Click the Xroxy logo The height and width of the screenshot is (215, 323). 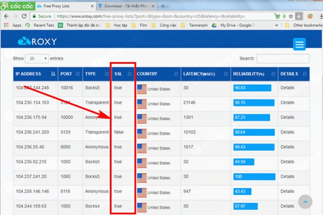(x=37, y=42)
